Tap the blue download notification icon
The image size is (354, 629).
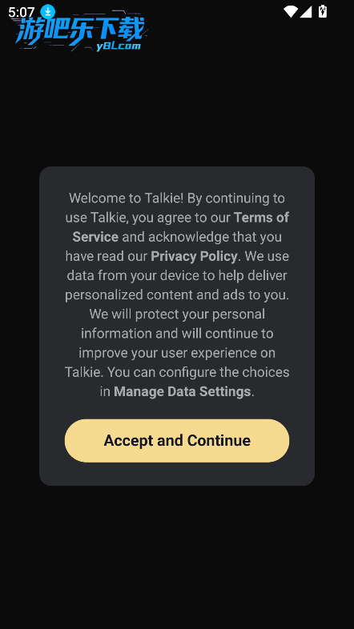[48, 12]
